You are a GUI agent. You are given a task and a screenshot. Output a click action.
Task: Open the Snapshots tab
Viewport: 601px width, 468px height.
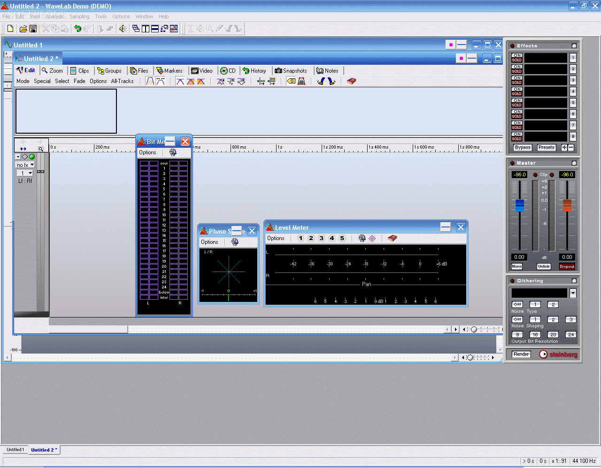(x=291, y=71)
